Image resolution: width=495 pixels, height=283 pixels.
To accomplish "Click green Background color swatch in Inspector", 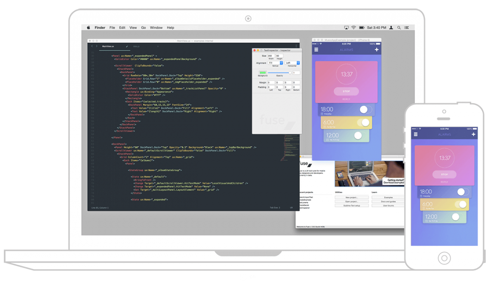I will (x=263, y=73).
